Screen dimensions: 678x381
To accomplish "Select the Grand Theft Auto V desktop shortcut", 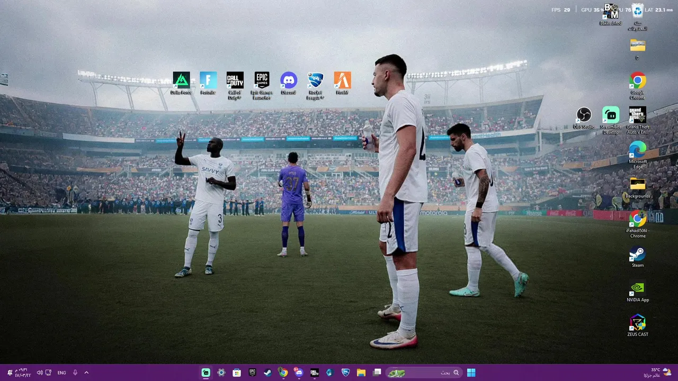I will click(x=638, y=121).
